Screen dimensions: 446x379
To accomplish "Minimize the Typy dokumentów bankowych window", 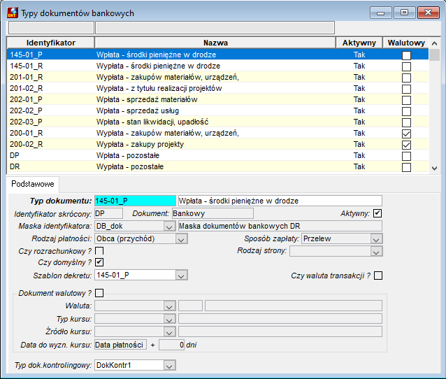I will tap(380, 13).
